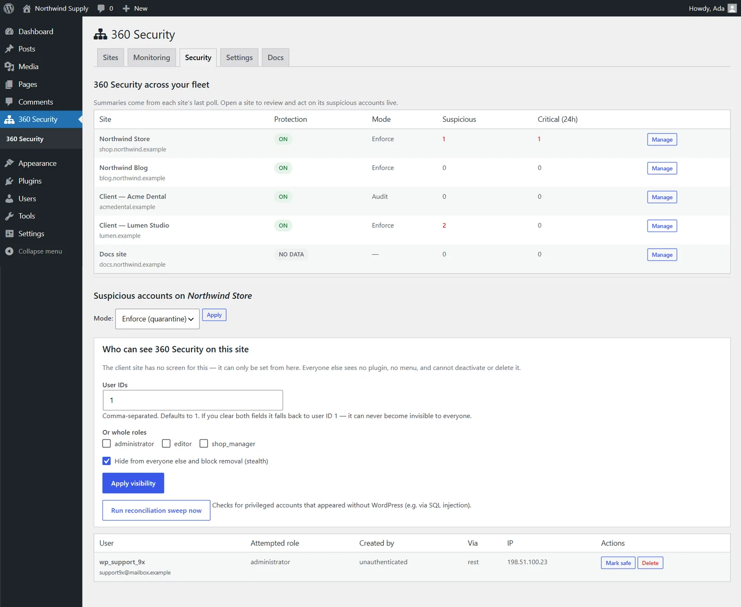Open the 360 Security submenu item

tap(25, 139)
